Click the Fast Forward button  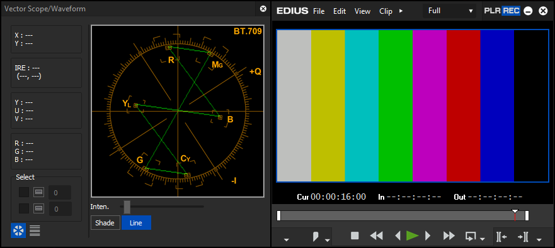449,235
